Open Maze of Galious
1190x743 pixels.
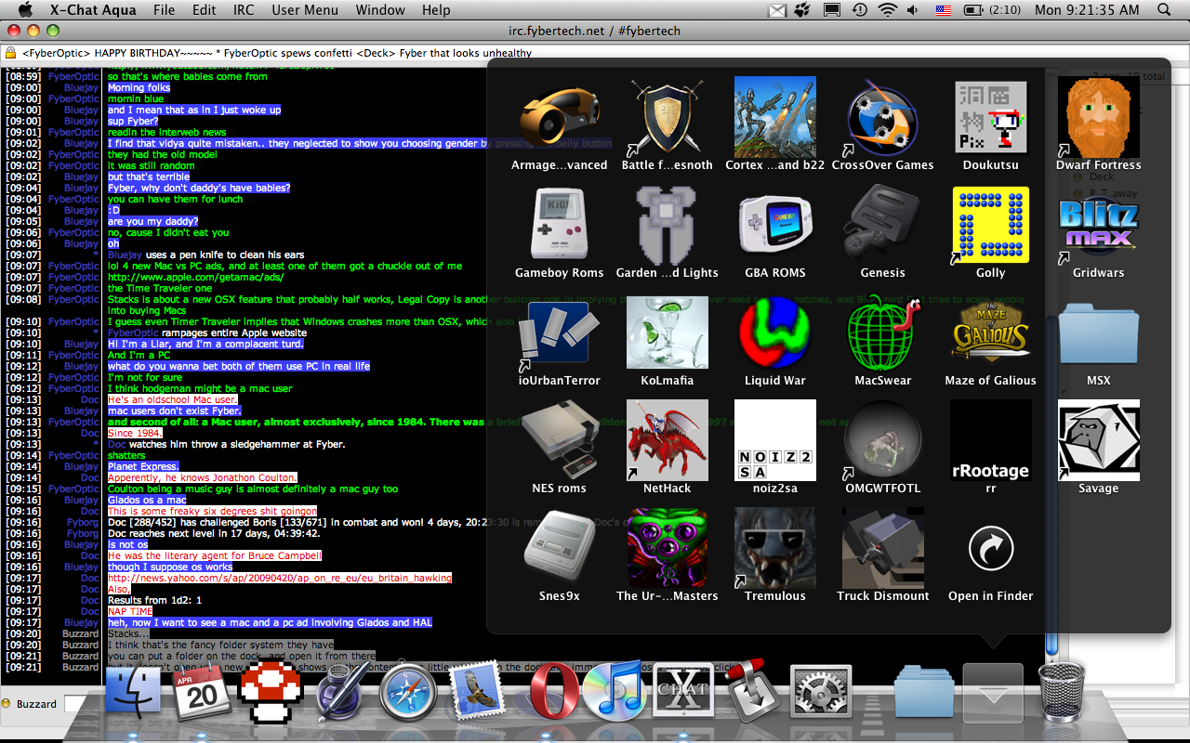pos(991,332)
